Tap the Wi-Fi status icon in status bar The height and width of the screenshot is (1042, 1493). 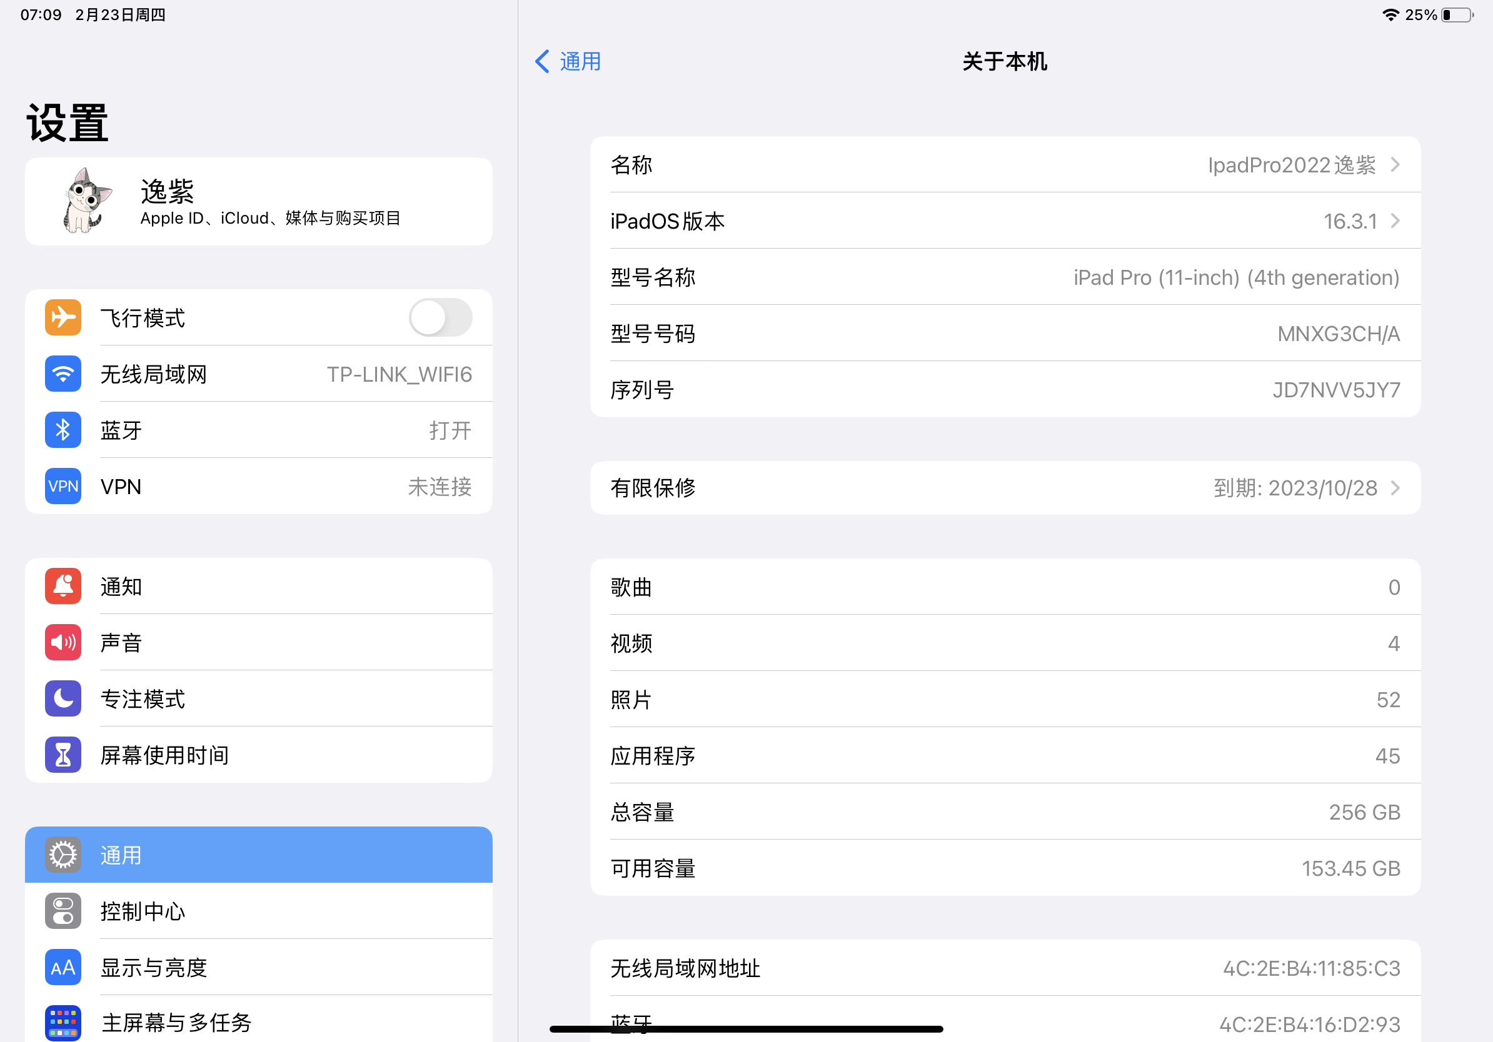1391,15
